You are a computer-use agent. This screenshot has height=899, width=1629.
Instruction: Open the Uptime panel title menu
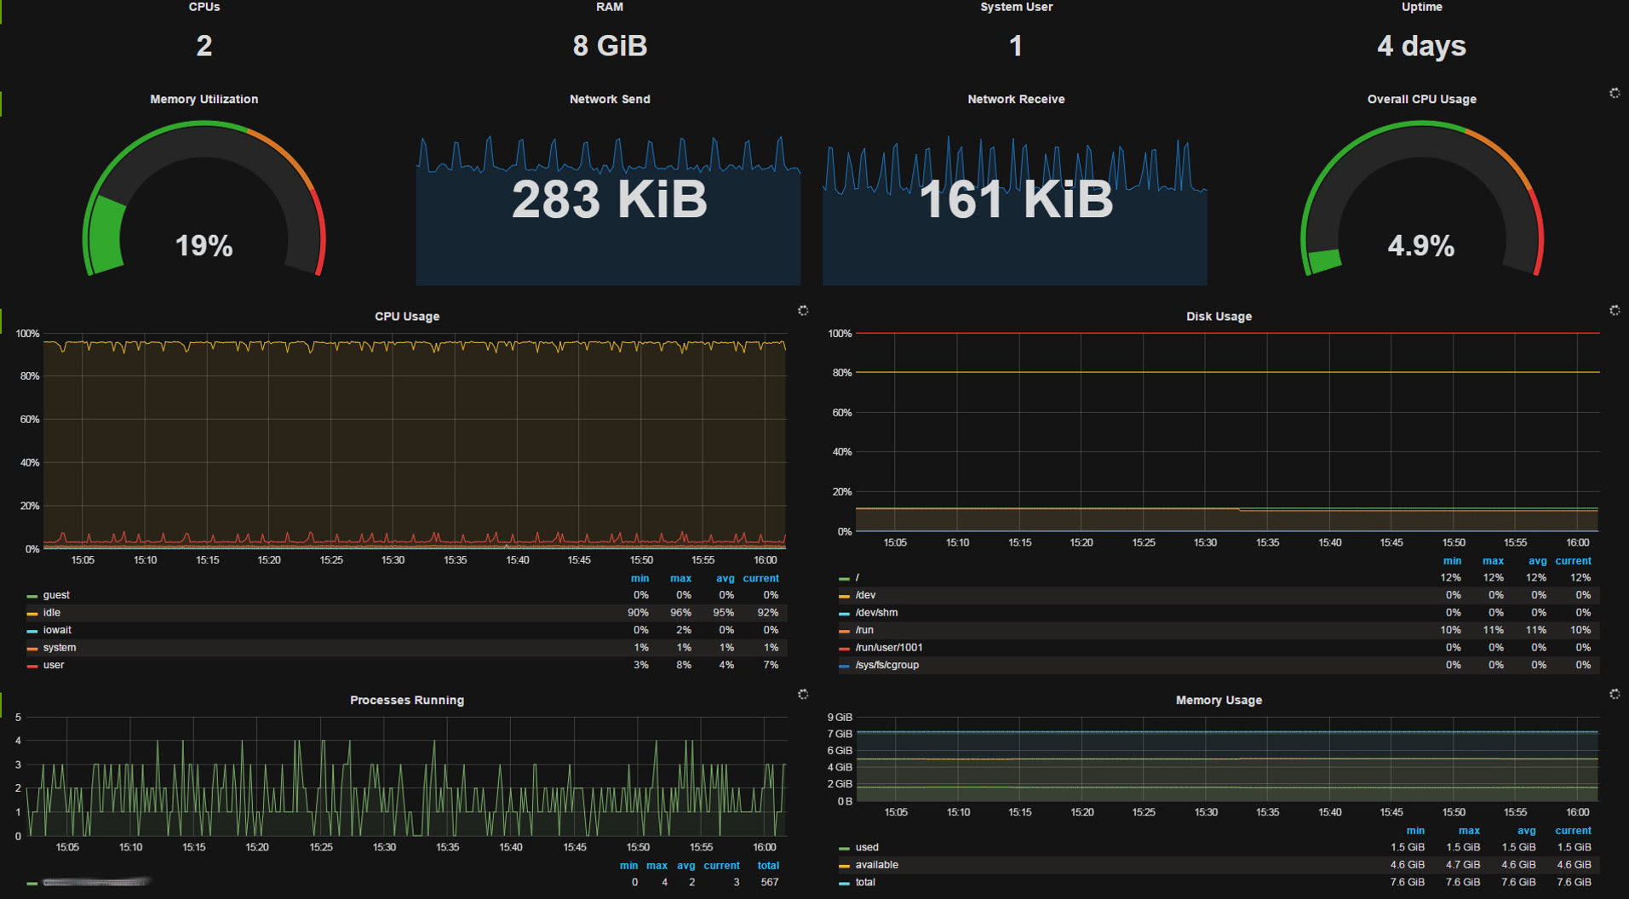[x=1421, y=7]
